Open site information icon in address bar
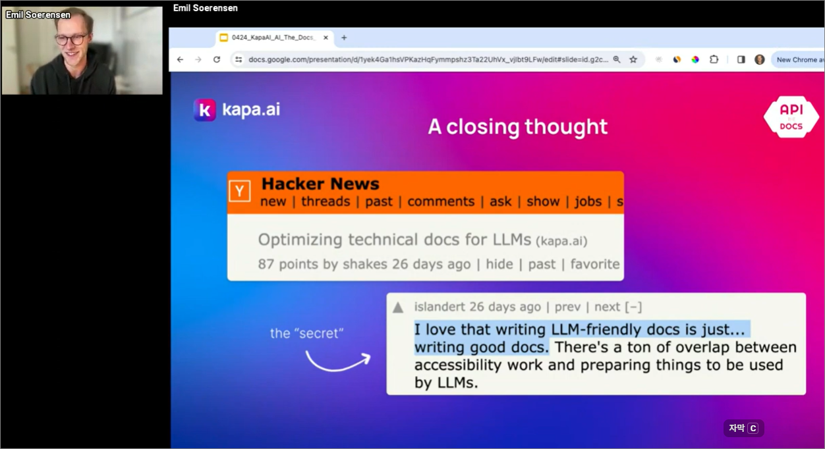The image size is (825, 449). point(239,59)
